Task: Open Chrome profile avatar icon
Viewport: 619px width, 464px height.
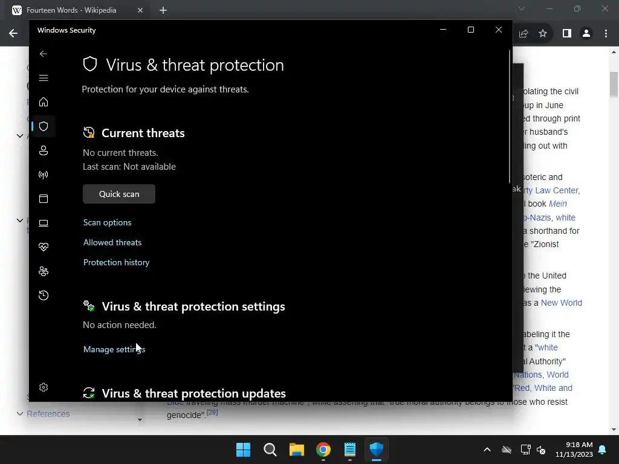Action: coord(586,34)
